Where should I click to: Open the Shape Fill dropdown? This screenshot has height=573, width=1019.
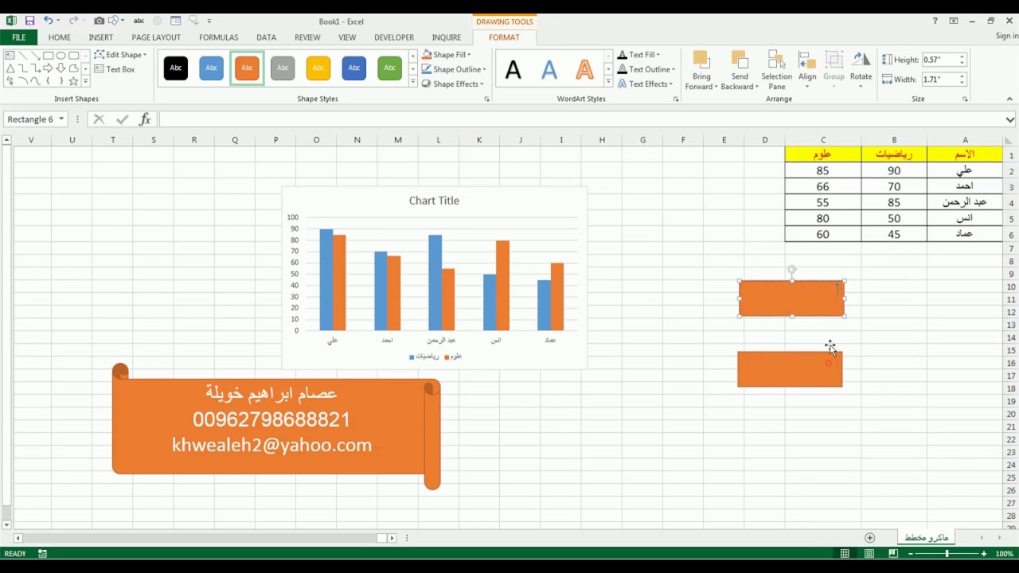(447, 55)
